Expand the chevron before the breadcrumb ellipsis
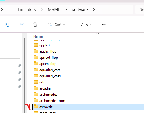The image size is (144, 113). point(2,9)
